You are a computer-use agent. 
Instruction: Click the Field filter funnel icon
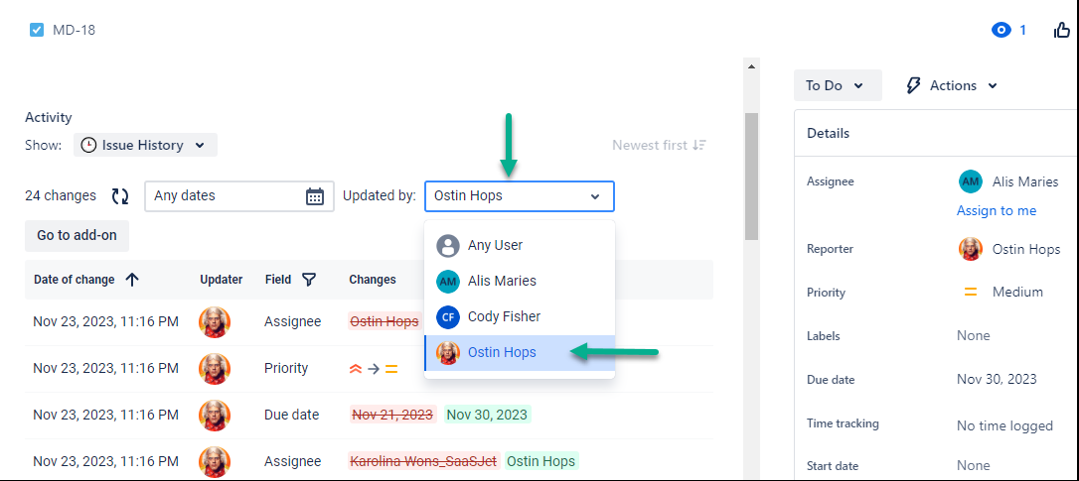coord(309,280)
